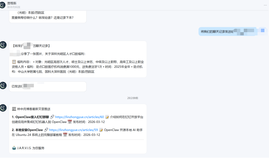Viewport: 269px width, 160px height.
Task: Click the memo icon before 介绍如何在钉钉开放平台
Action: point(107,117)
